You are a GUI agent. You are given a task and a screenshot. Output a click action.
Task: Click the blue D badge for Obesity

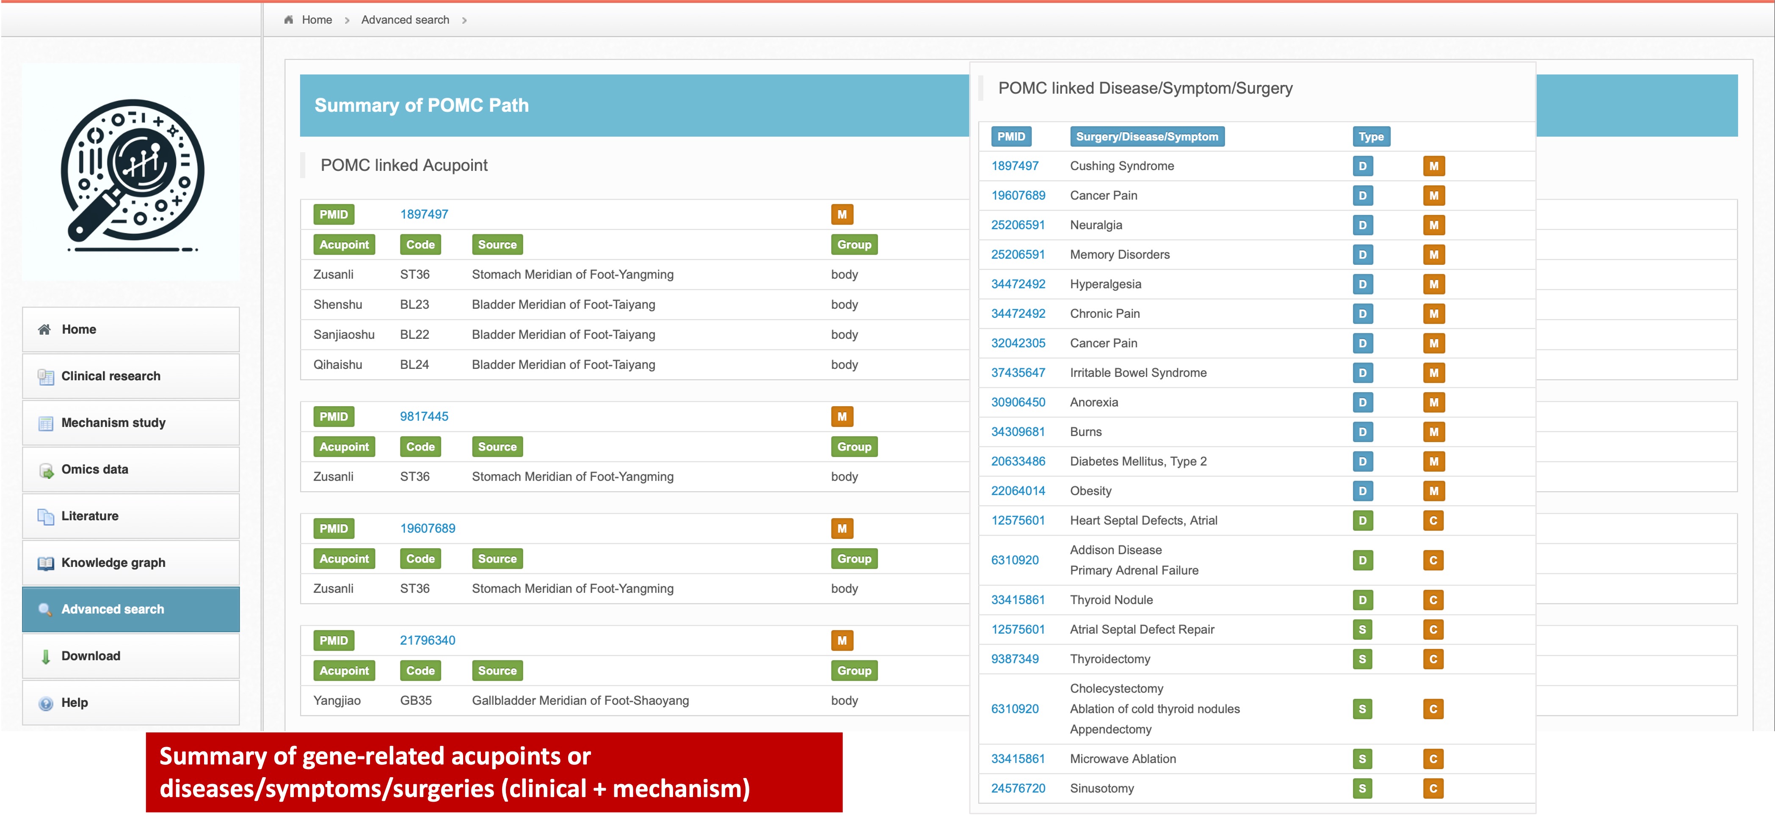1362,491
